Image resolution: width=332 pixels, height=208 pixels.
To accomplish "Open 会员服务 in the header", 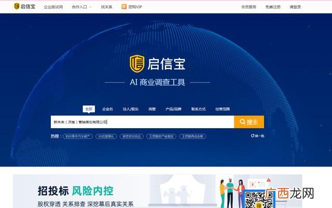I will click(x=249, y=7).
